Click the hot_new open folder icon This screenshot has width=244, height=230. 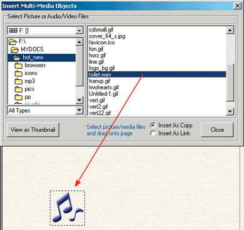pyautogui.click(x=16, y=57)
